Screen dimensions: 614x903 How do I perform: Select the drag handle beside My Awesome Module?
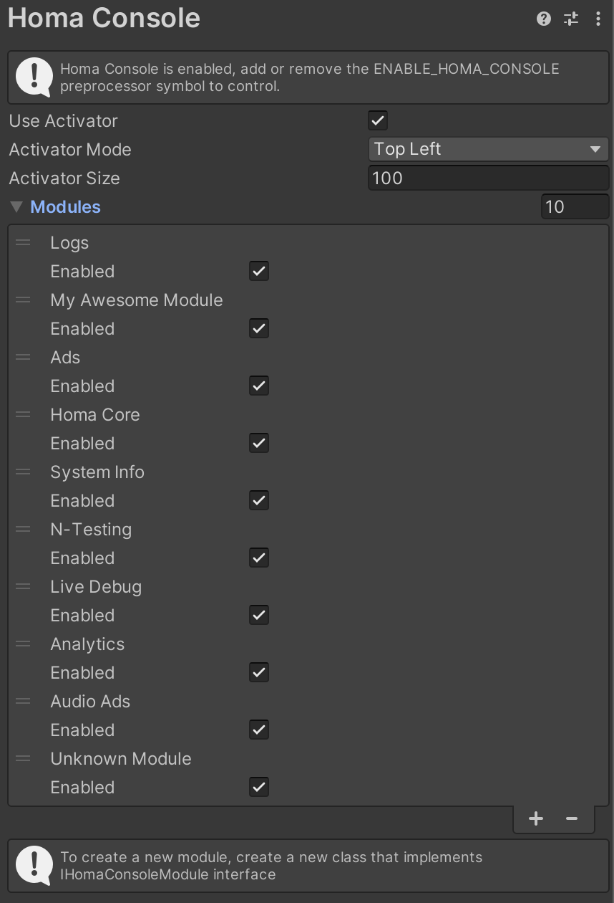click(24, 300)
